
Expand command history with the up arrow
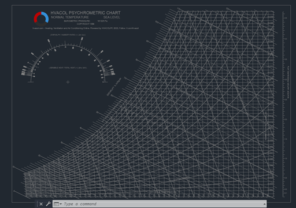click(x=264, y=204)
